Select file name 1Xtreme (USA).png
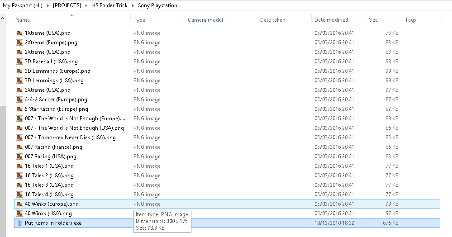452x237 pixels. [48, 33]
